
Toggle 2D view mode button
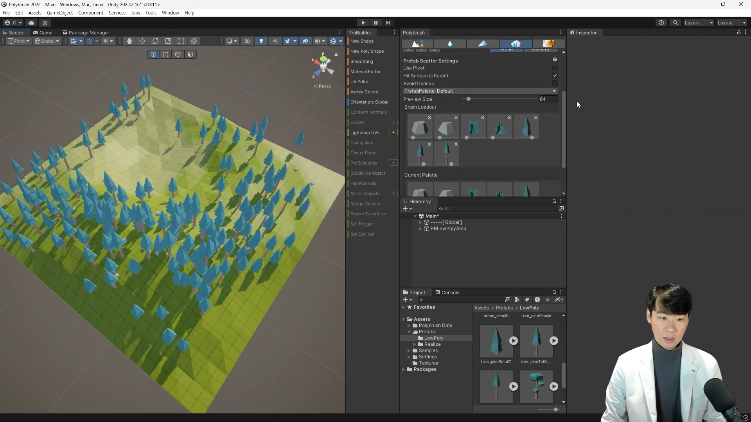pyautogui.click(x=247, y=41)
